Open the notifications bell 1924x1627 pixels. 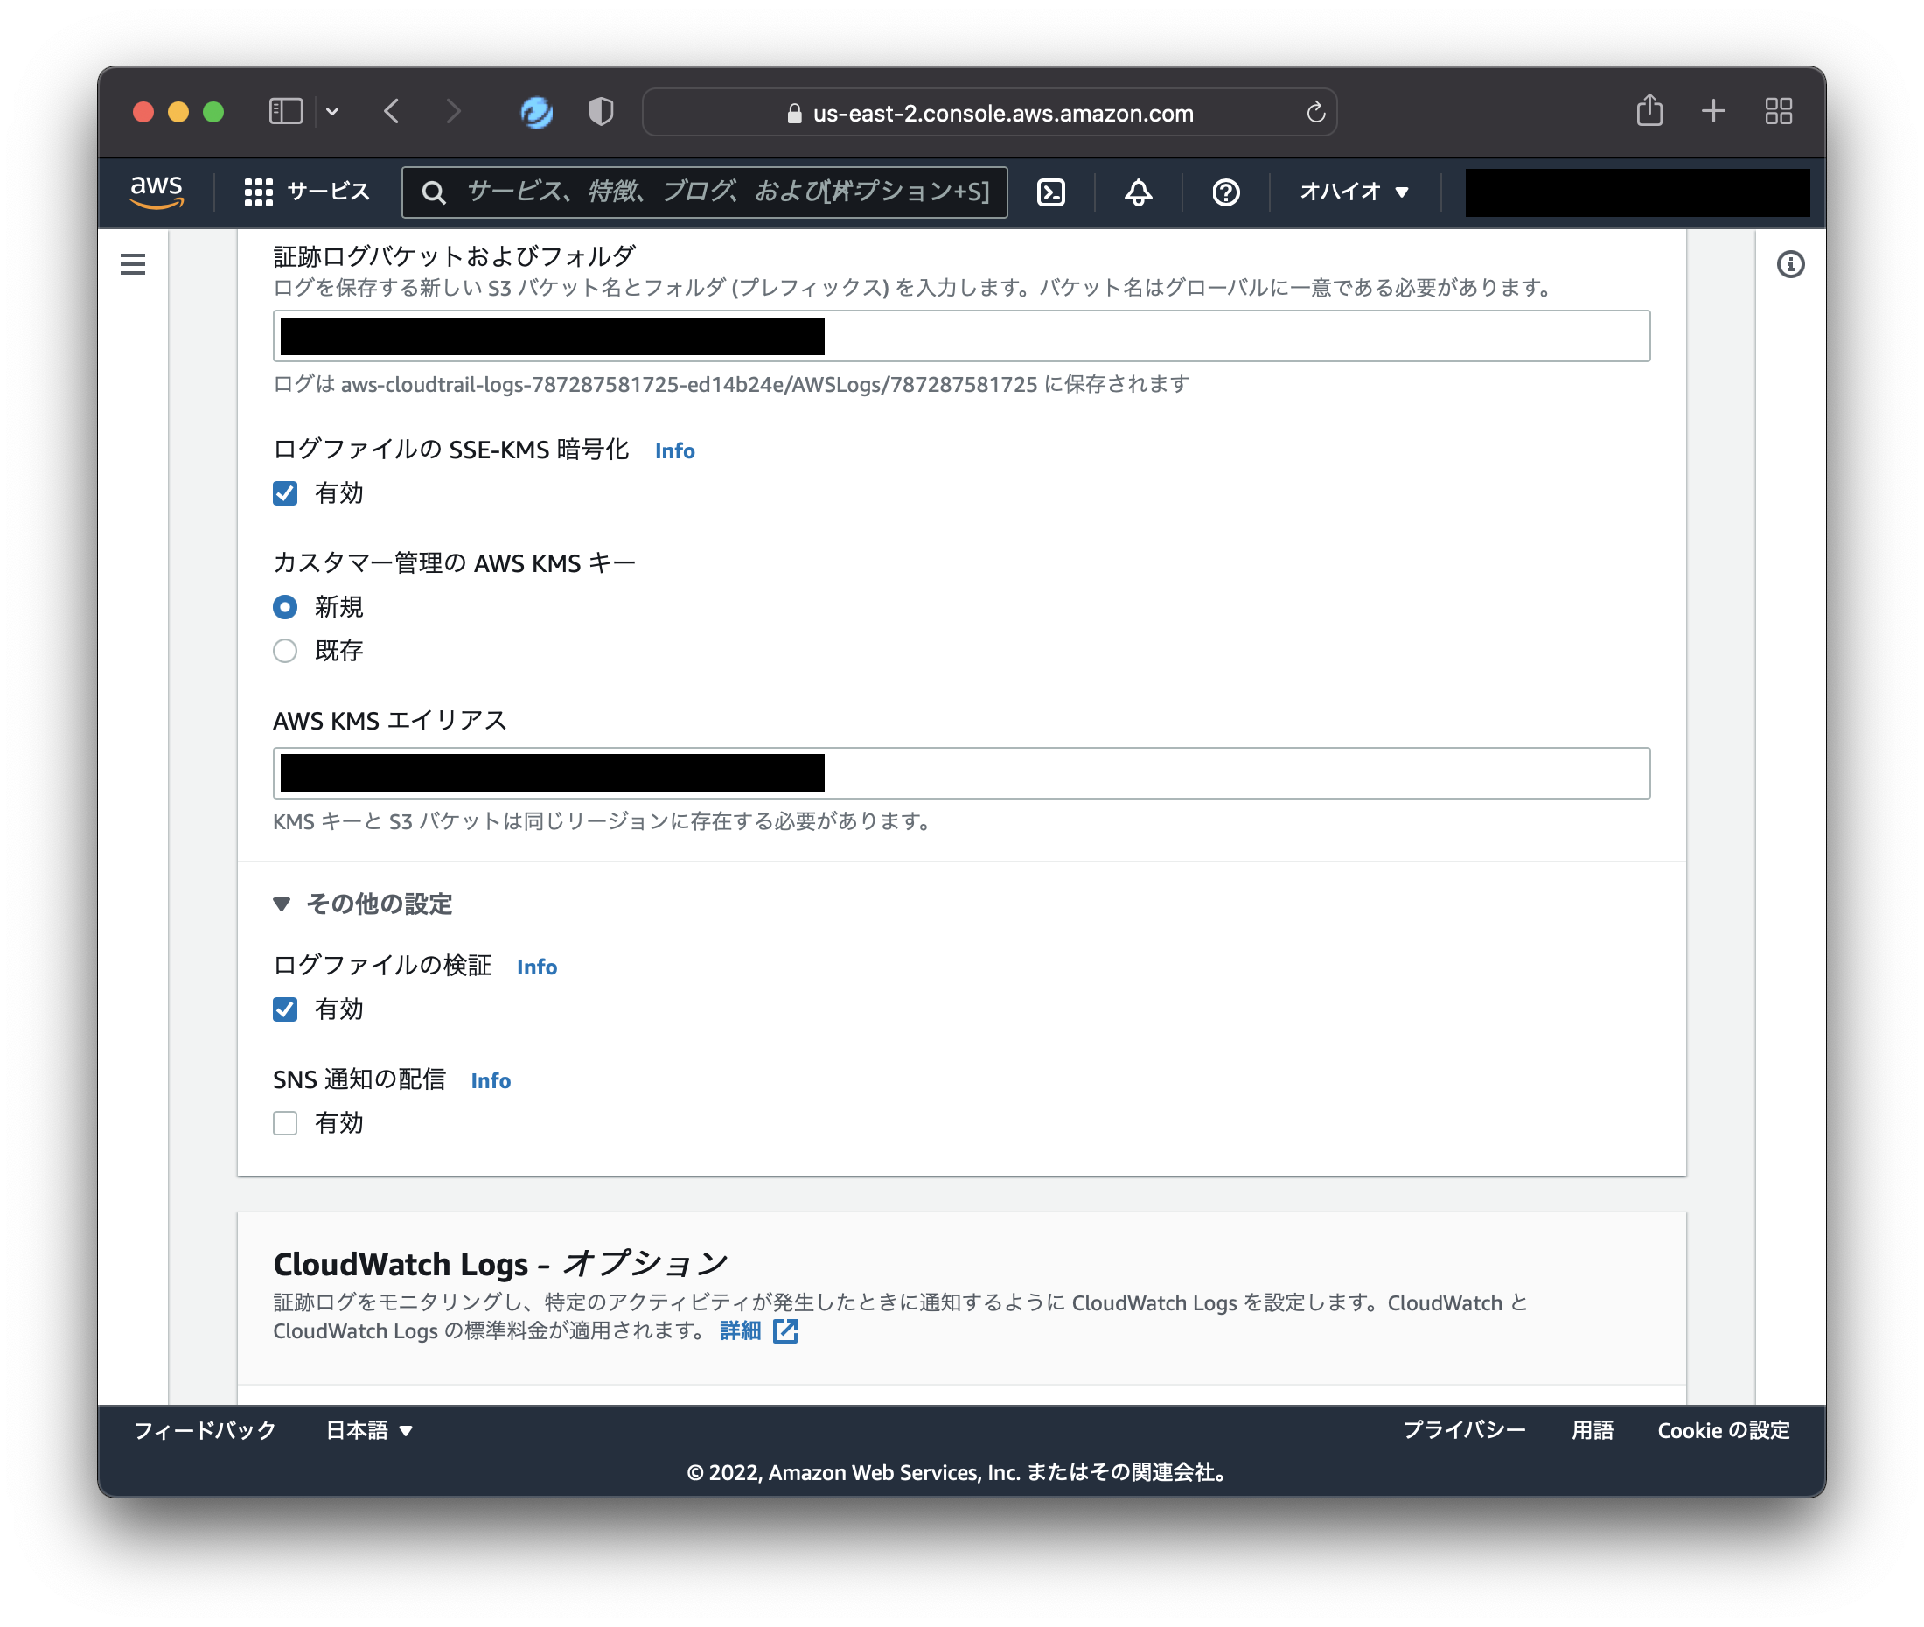pyautogui.click(x=1137, y=192)
